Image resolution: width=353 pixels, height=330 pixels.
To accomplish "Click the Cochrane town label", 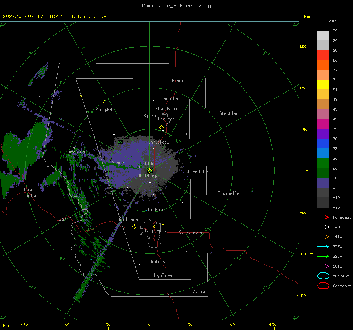I will click(128, 219).
